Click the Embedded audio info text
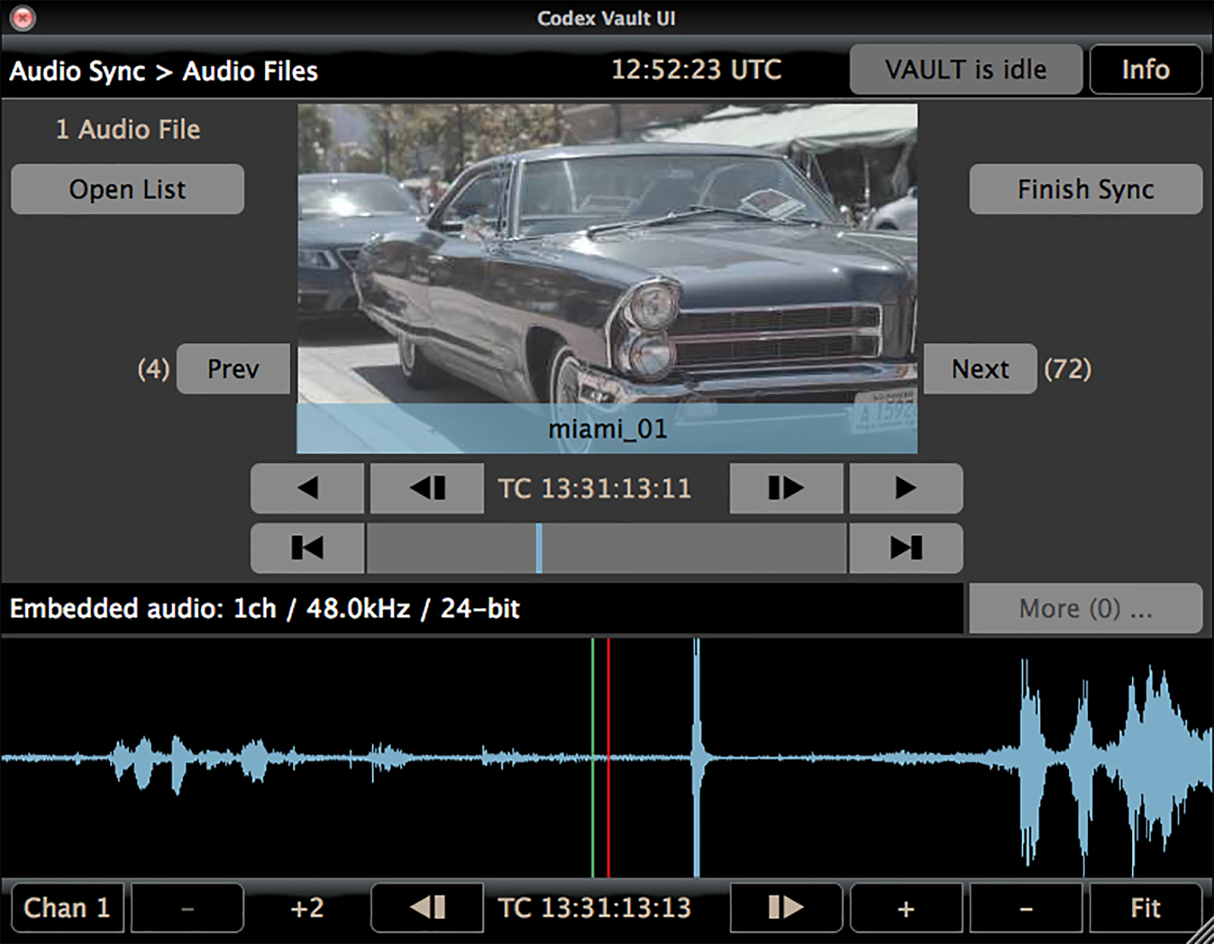 265,609
